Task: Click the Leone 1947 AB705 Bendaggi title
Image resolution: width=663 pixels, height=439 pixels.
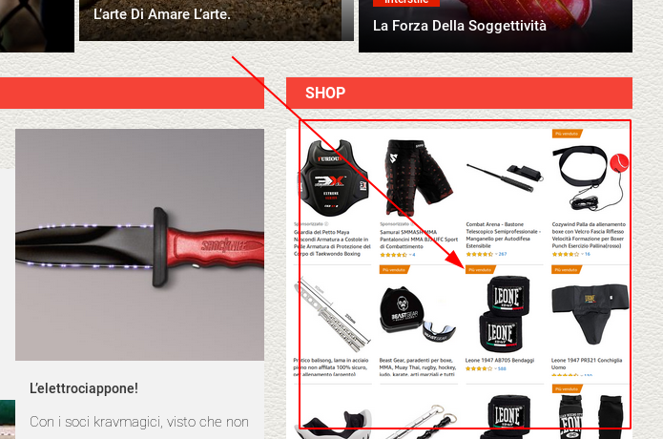Action: tap(500, 361)
